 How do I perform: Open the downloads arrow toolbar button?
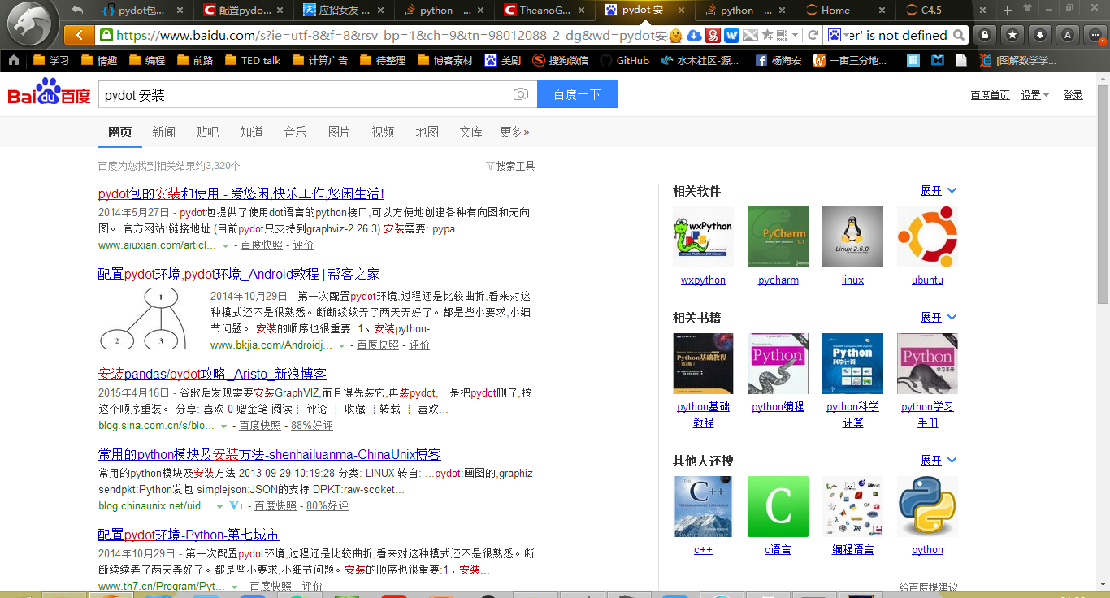[x=1040, y=35]
